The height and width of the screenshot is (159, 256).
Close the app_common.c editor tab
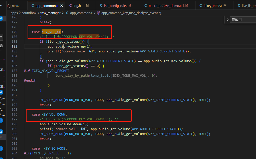coord(62,6)
